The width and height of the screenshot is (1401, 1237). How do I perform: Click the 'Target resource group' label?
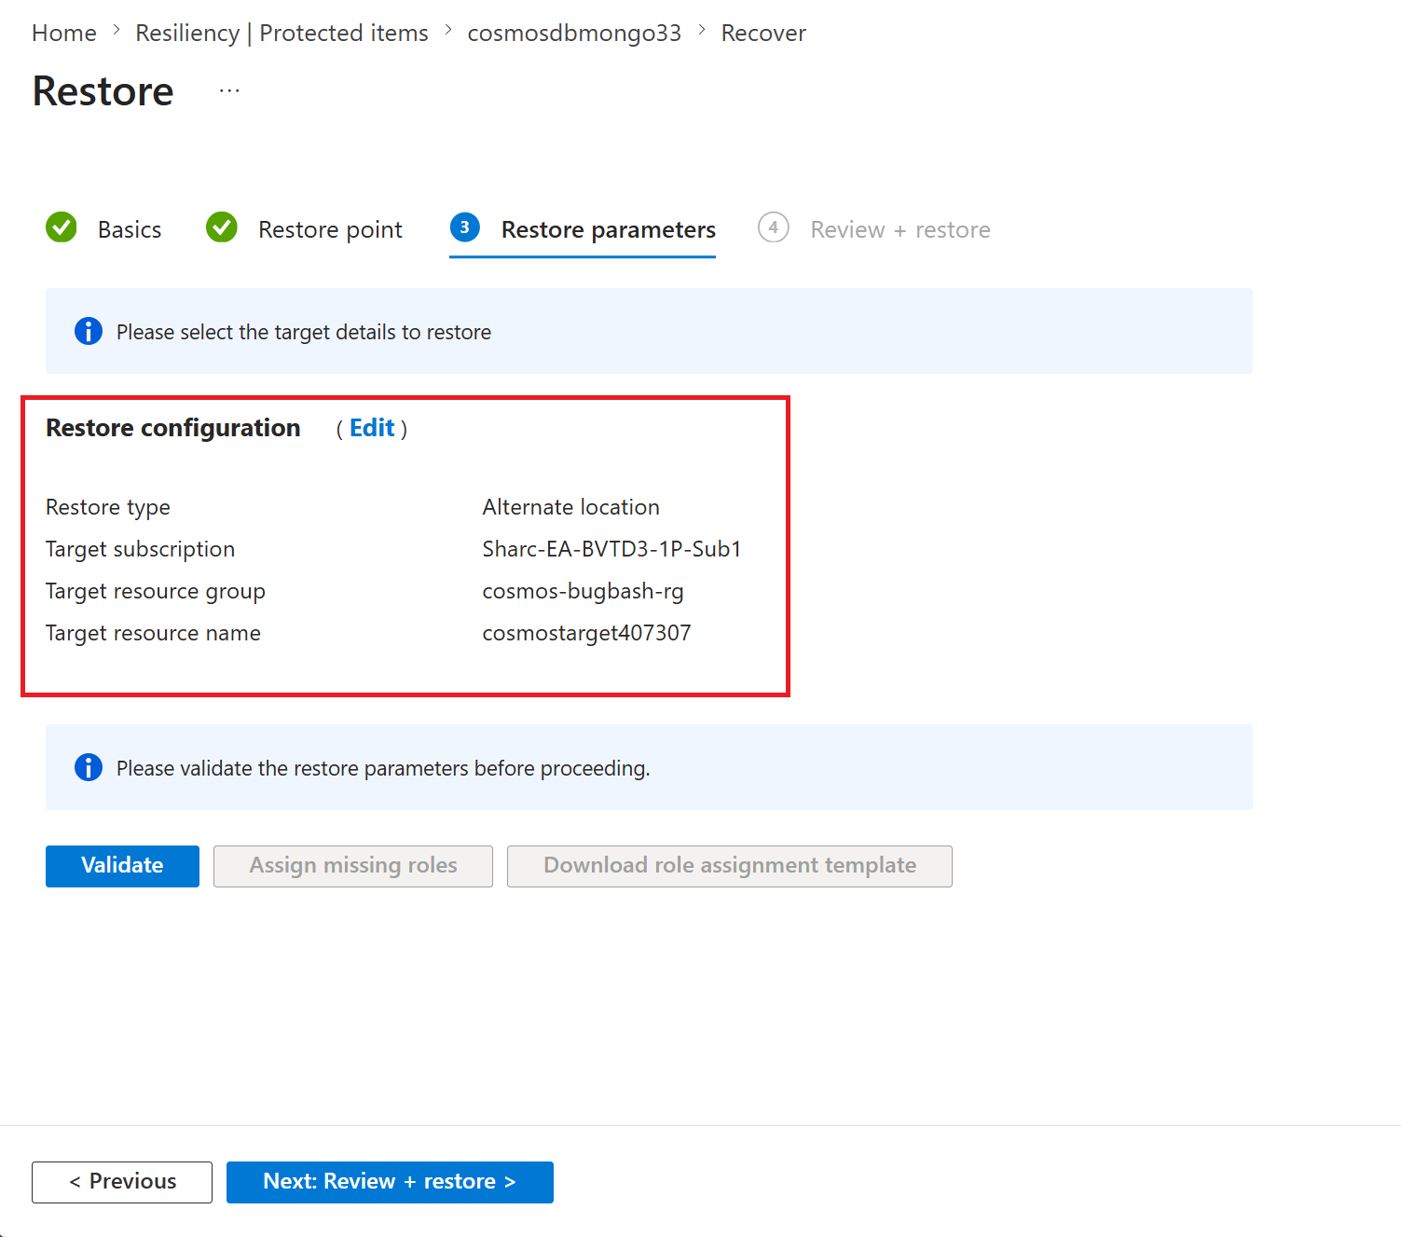(156, 591)
